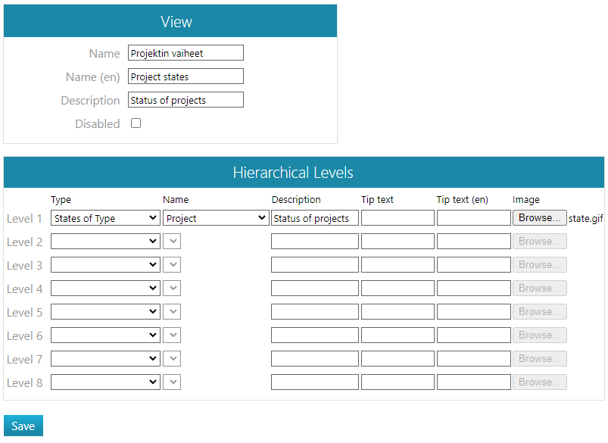The width and height of the screenshot is (608, 443).
Task: Click the view Description field
Action: click(186, 100)
